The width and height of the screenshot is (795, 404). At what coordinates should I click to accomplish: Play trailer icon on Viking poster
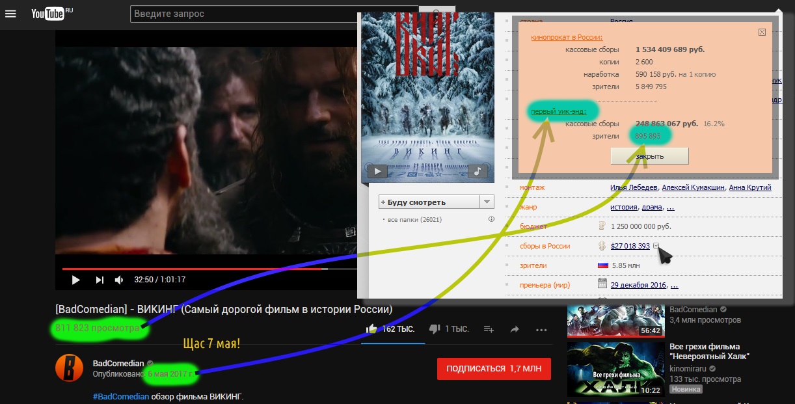(x=378, y=171)
